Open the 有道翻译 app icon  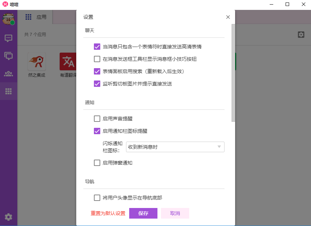coord(68,61)
